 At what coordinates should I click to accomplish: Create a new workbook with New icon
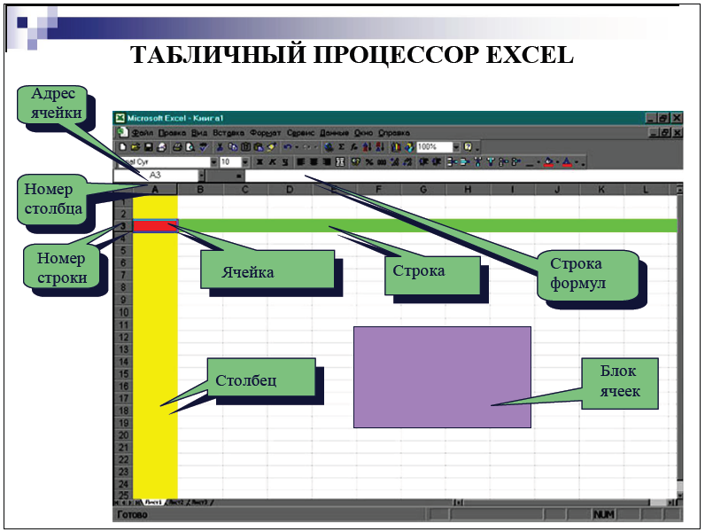pyautogui.click(x=123, y=146)
